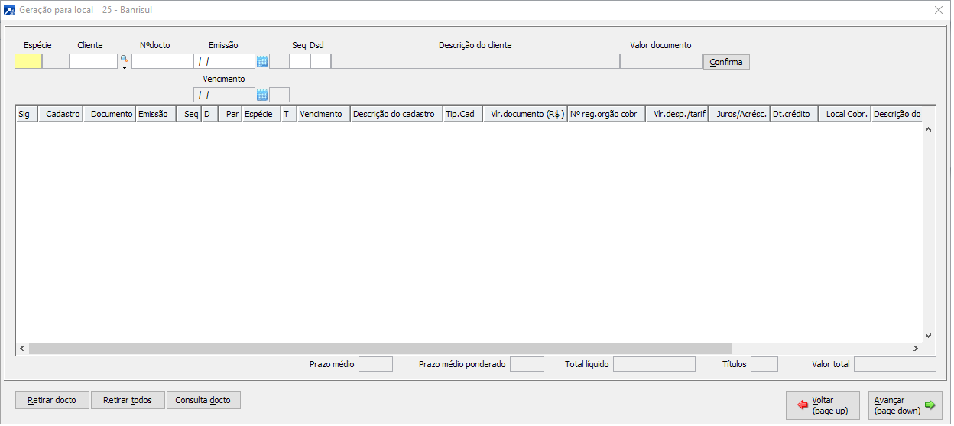Click horizontal scrollbar left arrow
This screenshot has height=426, width=954.
(x=22, y=348)
